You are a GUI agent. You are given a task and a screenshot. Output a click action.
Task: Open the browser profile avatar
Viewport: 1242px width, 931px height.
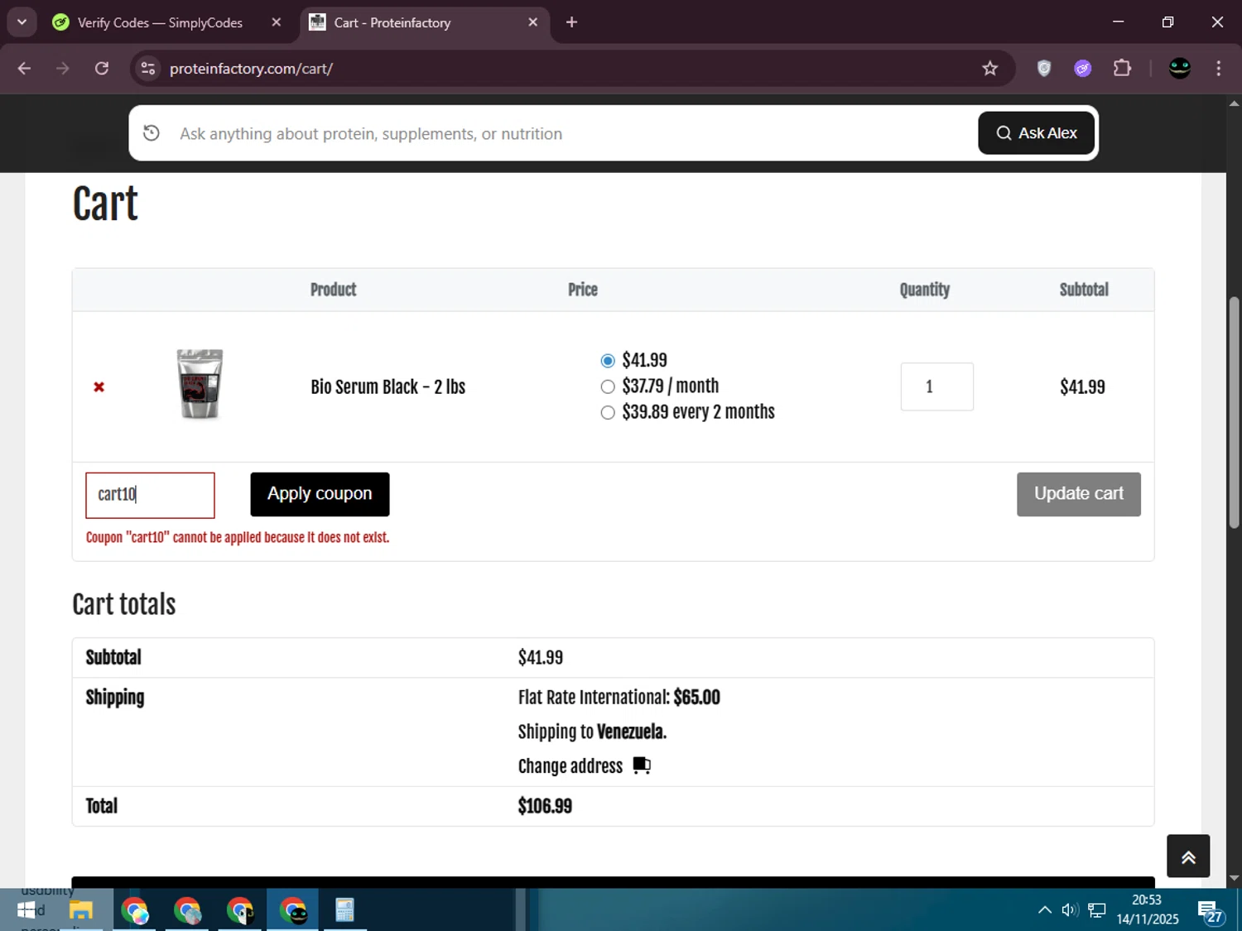click(1180, 69)
